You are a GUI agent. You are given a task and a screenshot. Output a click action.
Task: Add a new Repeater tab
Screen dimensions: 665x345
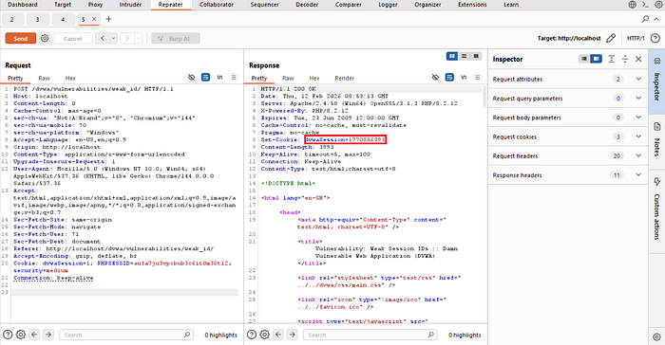[108, 19]
